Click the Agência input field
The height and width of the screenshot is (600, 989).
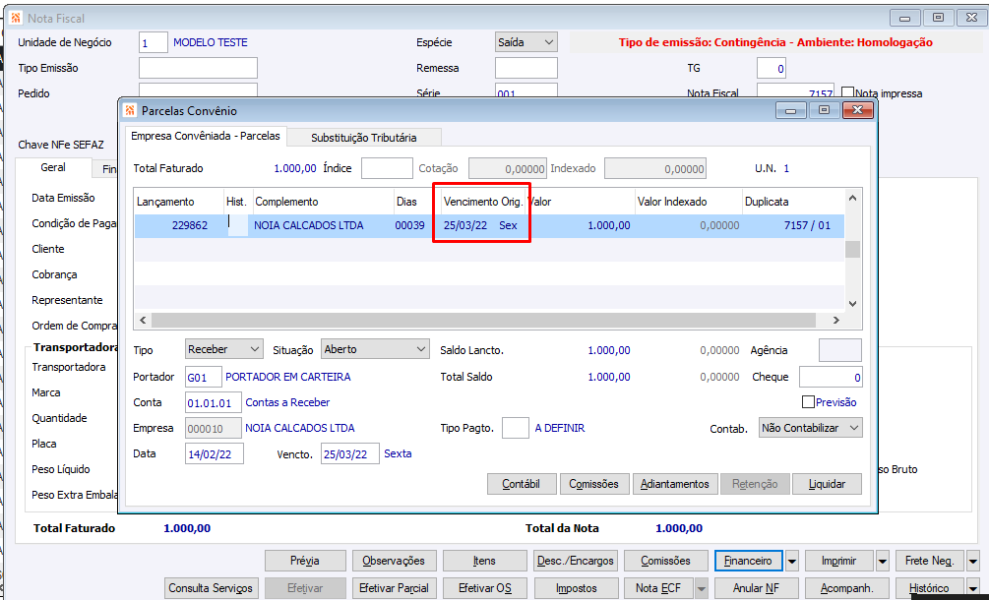click(840, 350)
